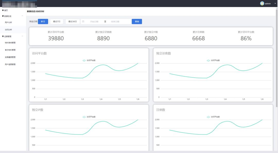
Task: Click the home icon beside 首页
Action: coord(3,10)
